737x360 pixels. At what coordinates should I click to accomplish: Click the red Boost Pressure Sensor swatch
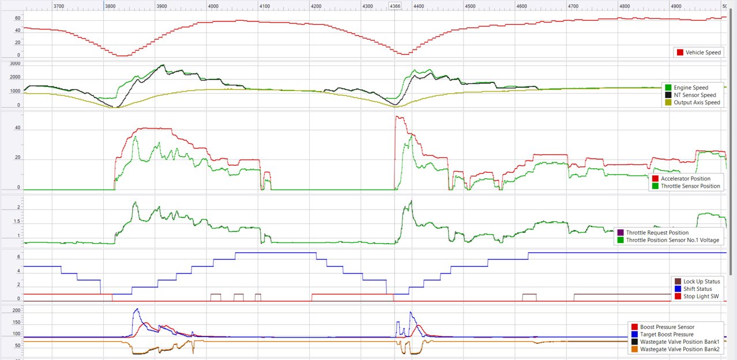tap(634, 327)
